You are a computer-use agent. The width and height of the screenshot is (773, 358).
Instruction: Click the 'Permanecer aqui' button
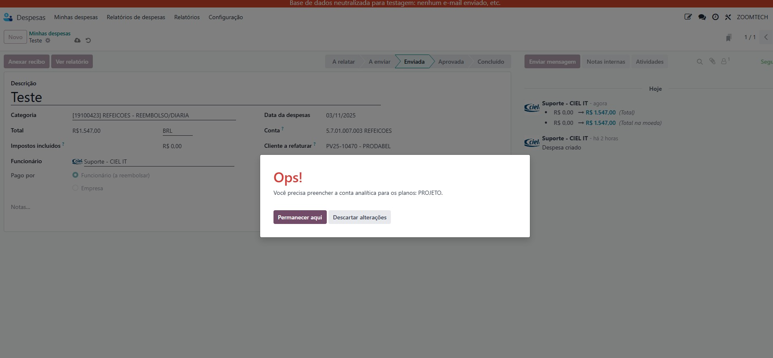(300, 217)
